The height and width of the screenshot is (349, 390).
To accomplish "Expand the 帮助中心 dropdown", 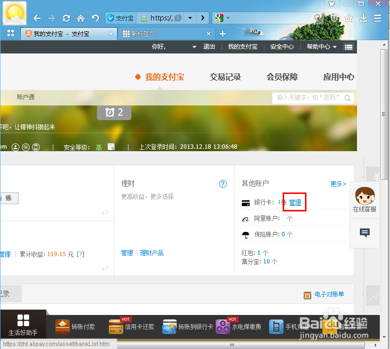I will point(322,47).
